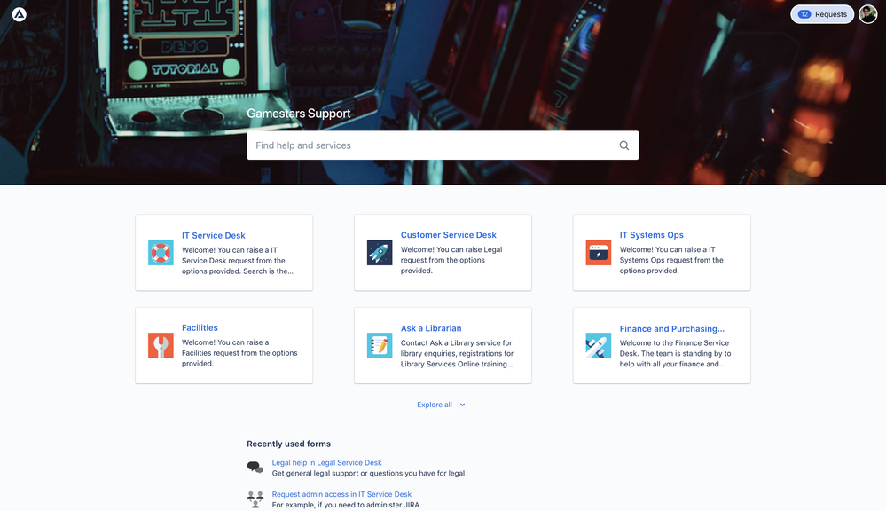
Task: Open the Finance and Purchasing link
Action: click(x=672, y=328)
